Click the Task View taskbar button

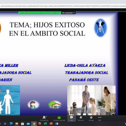tap(5, 124)
